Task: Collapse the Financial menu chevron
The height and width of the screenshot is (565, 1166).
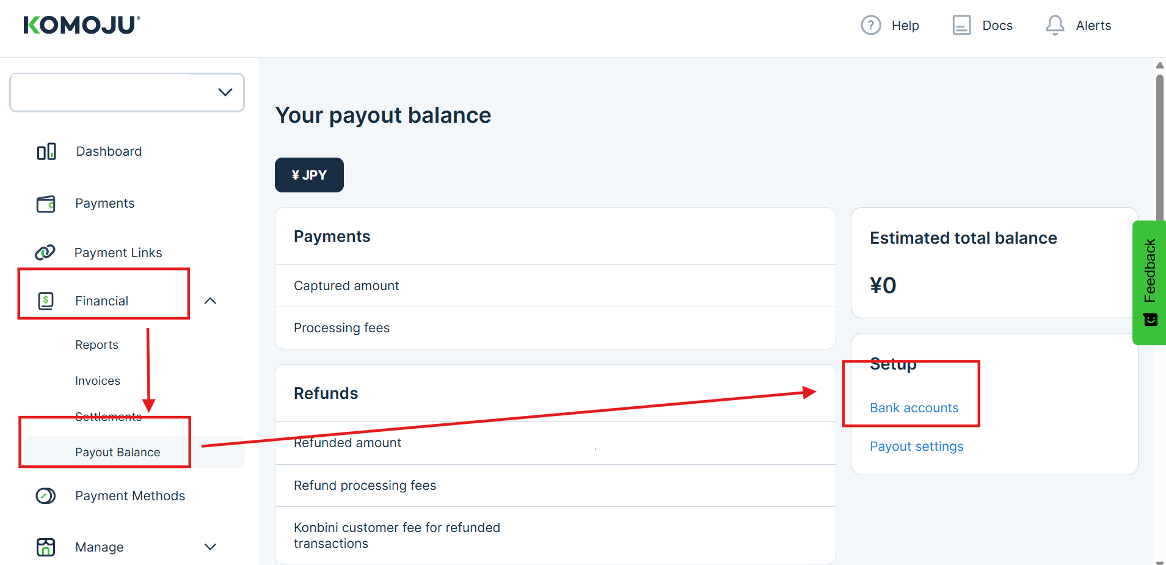Action: 210,301
